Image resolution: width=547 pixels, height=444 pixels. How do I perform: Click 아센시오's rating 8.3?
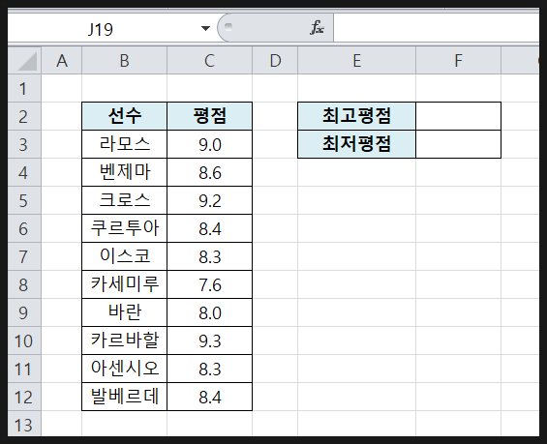point(210,369)
